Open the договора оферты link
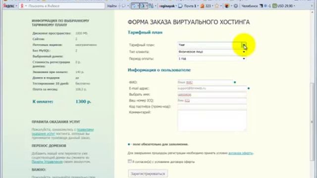The height and width of the screenshot is (178, 317). point(240,153)
